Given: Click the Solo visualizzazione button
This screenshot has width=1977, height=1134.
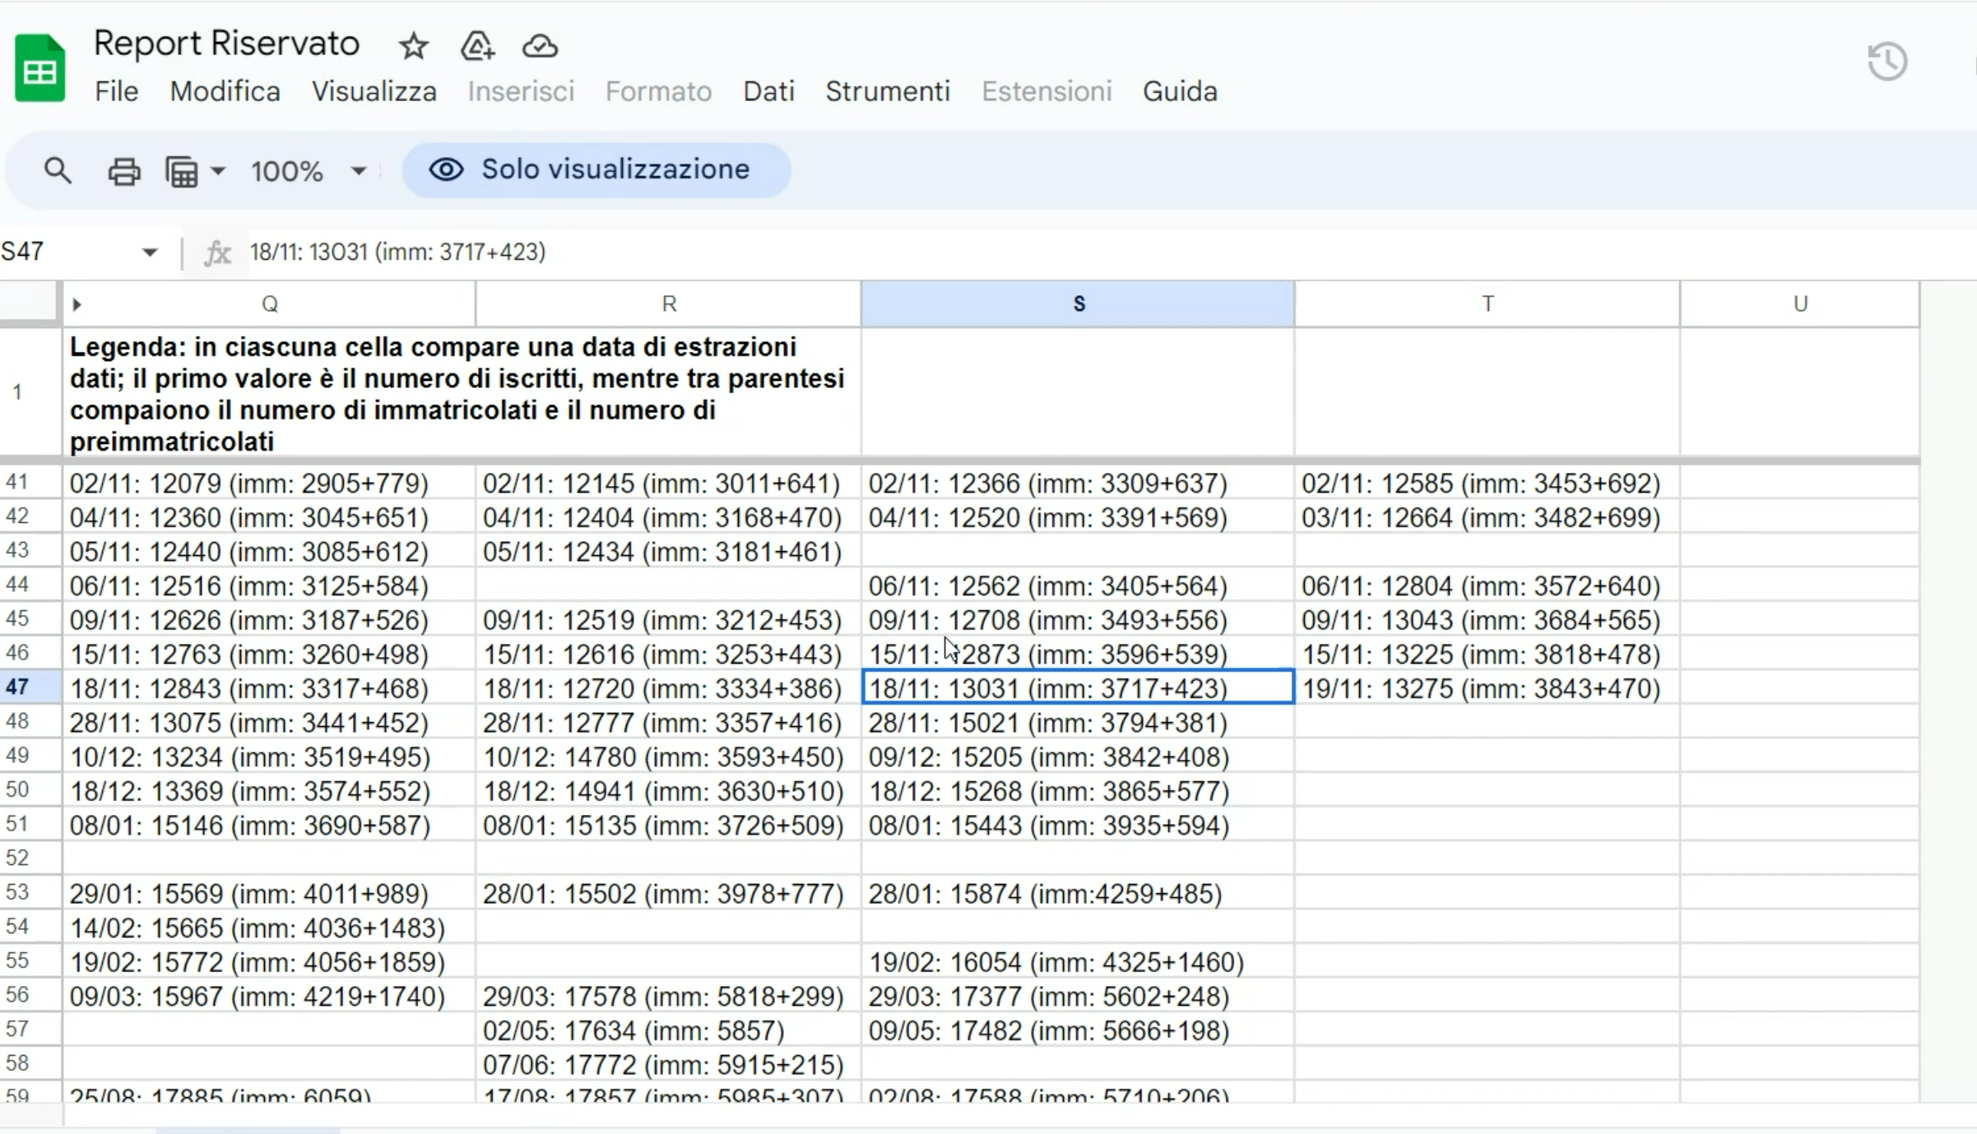Looking at the screenshot, I should pos(596,170).
